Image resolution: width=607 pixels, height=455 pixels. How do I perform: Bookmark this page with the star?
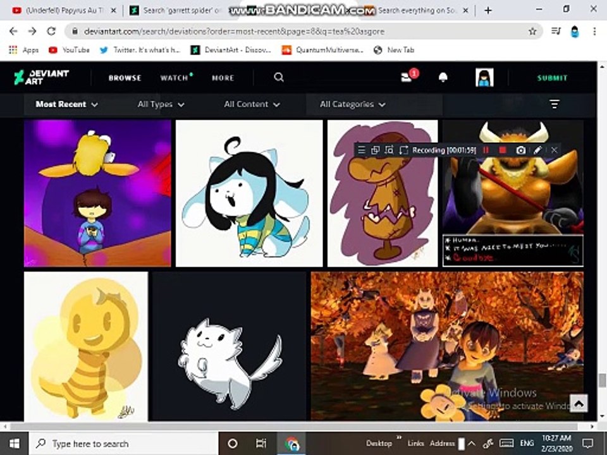[532, 32]
